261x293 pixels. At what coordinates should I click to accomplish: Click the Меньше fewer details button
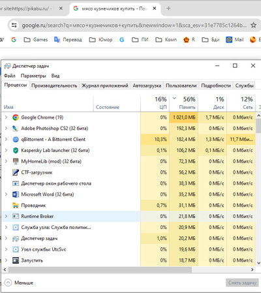(19, 283)
